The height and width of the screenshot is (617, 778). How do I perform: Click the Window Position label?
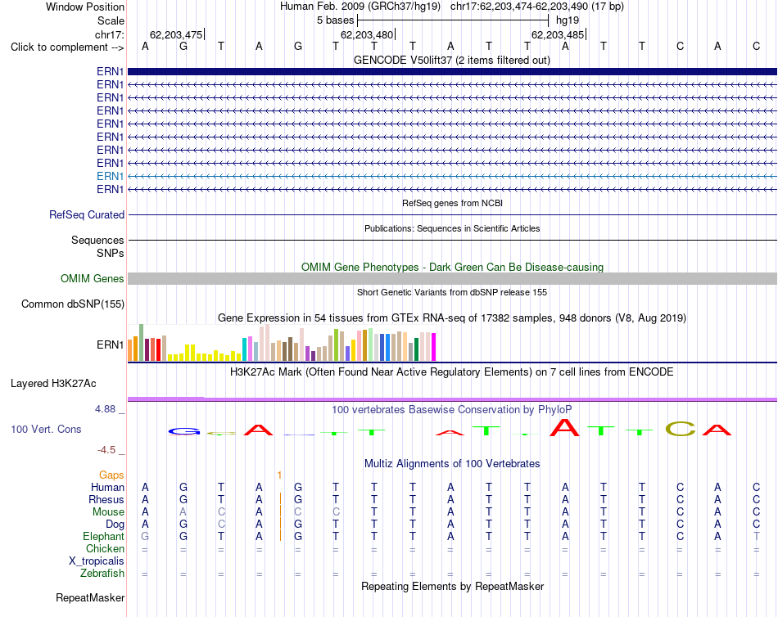click(x=85, y=7)
